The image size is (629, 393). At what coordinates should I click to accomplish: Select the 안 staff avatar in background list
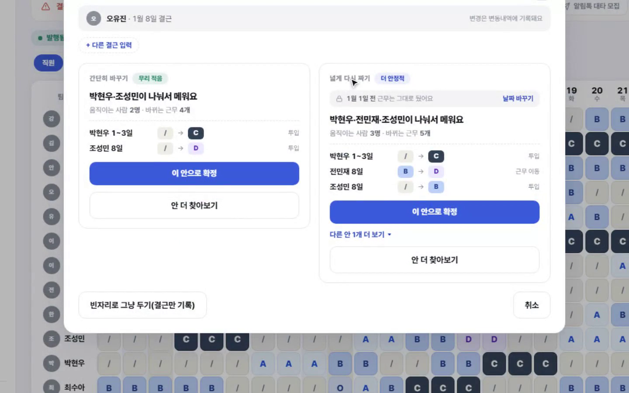[51, 168]
